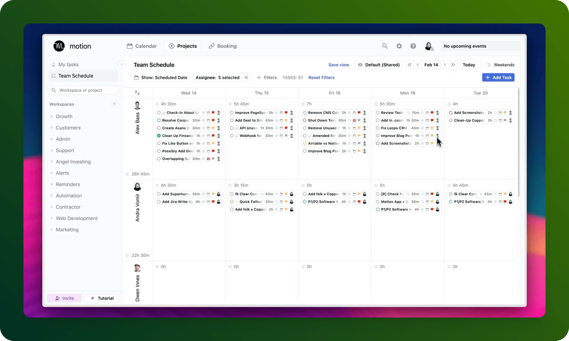Click the calendar icon on Review Task row

(427, 113)
